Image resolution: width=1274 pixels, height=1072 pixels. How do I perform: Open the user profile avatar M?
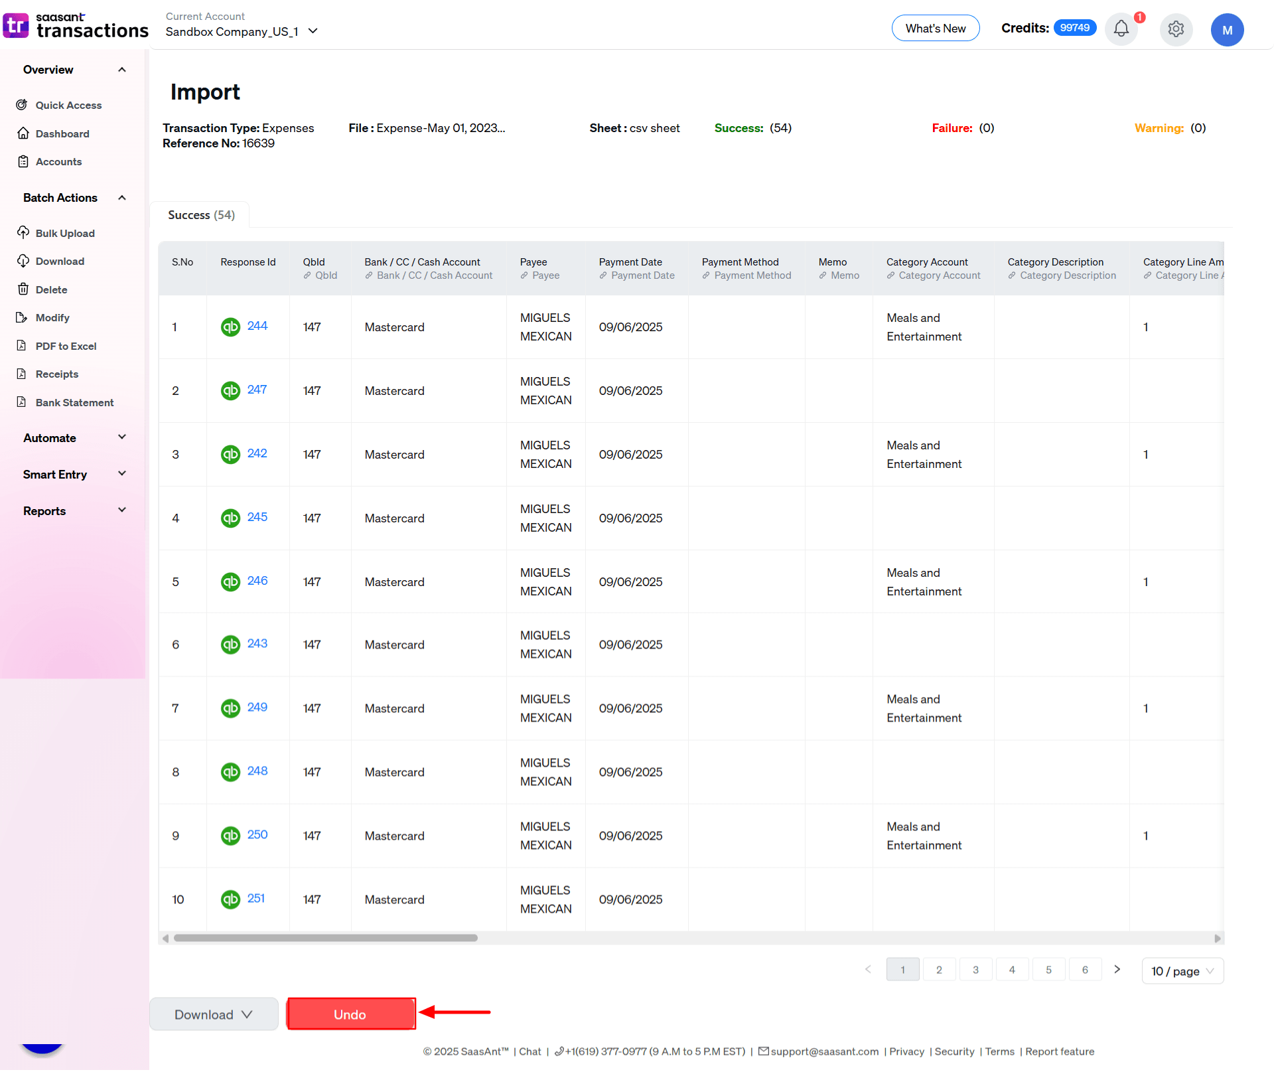[1227, 30]
